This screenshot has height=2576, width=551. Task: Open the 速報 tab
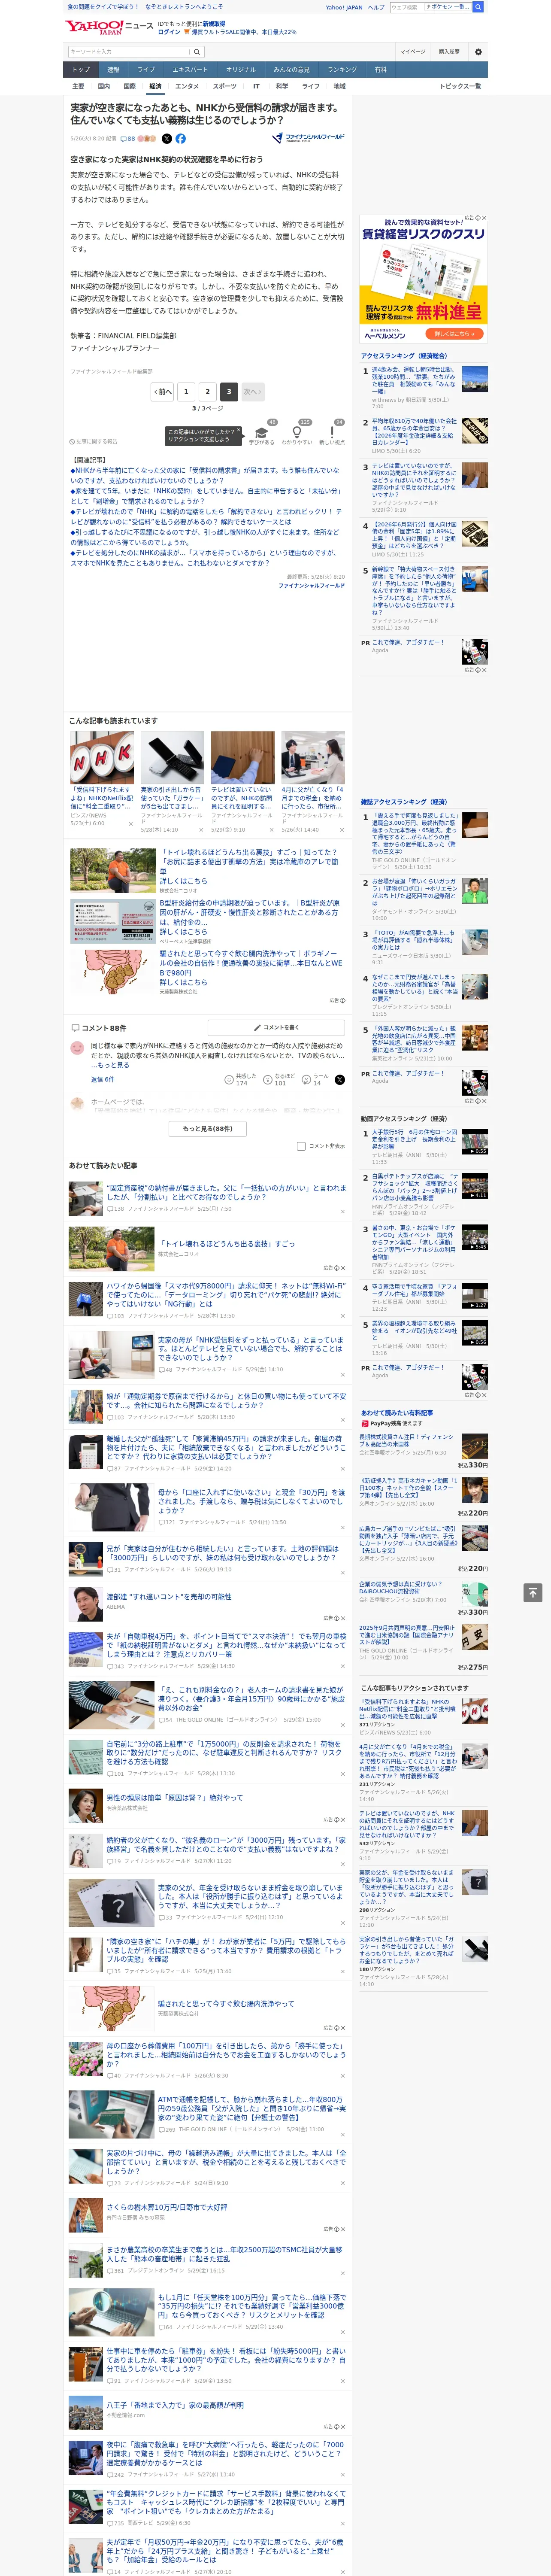113,70
